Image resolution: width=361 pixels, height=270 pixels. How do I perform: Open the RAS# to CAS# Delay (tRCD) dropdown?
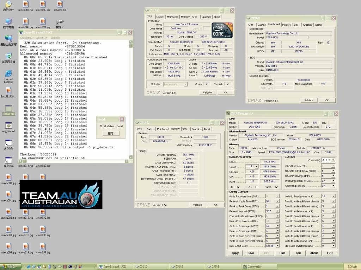[333, 171]
